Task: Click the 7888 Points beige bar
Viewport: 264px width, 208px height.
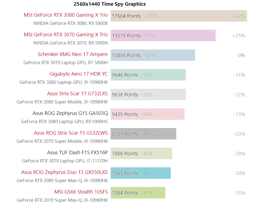Action: coord(141,153)
